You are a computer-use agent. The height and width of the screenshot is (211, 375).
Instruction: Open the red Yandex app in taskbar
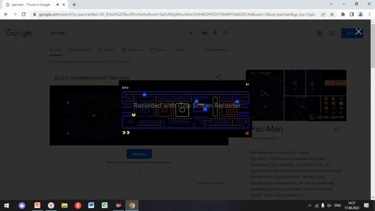pos(78,205)
